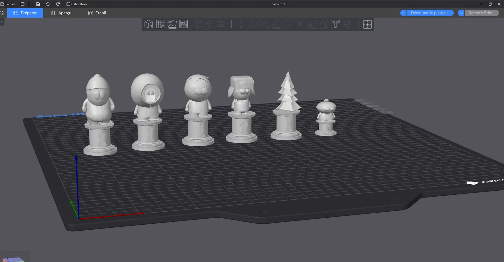Screen dimensions: 504x262
Task: Click the Add model cube icon
Action: click(x=149, y=24)
